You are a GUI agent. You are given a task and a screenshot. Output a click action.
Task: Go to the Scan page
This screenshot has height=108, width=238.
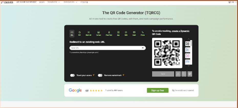pyautogui.click(x=42, y=2)
